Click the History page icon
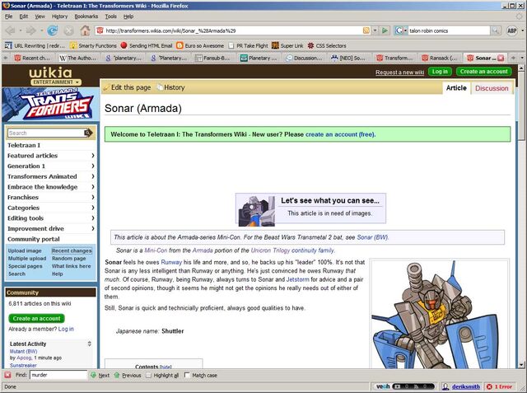 tap(160, 87)
